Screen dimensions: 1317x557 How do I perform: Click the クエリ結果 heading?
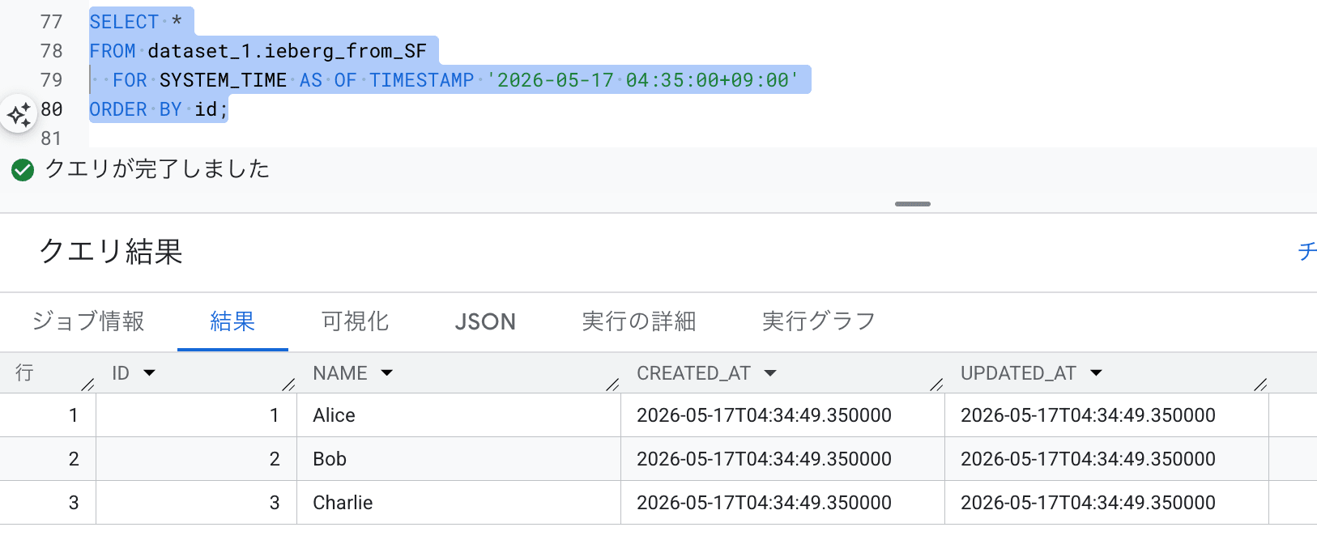(111, 252)
